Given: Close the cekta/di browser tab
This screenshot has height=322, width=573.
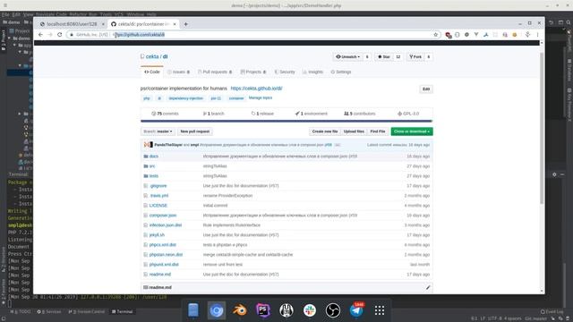Looking at the screenshot, I should 175,24.
